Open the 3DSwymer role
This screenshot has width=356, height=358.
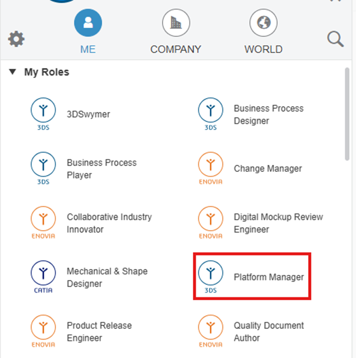pos(88,114)
